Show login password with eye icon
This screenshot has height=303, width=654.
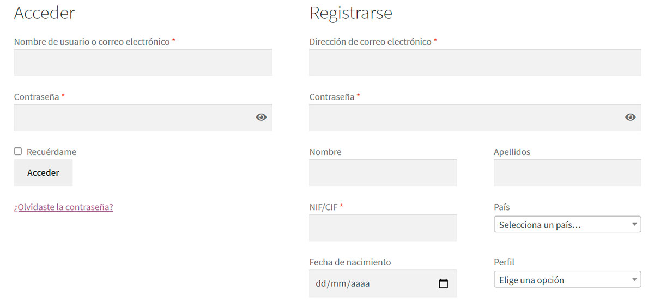(x=261, y=117)
